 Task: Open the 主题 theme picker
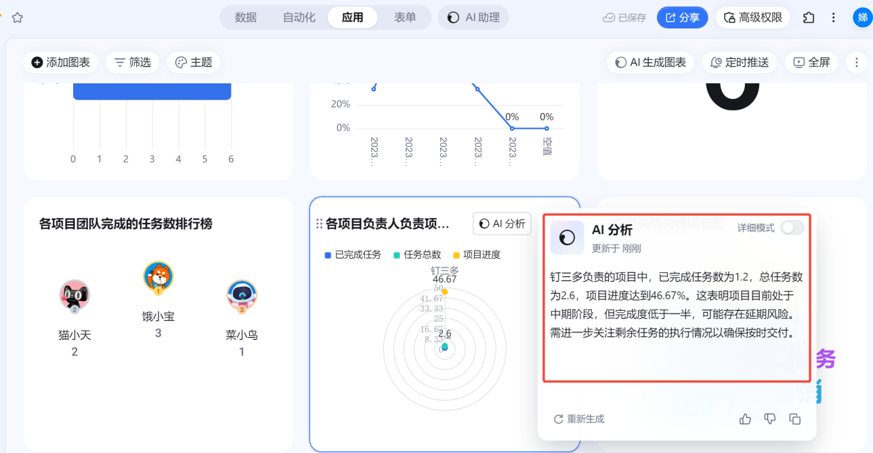(x=193, y=62)
